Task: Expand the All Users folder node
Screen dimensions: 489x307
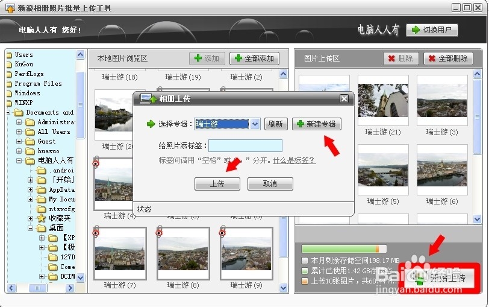Action: coord(19,132)
